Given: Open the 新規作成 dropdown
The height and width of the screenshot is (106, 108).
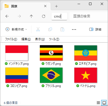Looking at the screenshot, I should pos(16,29).
